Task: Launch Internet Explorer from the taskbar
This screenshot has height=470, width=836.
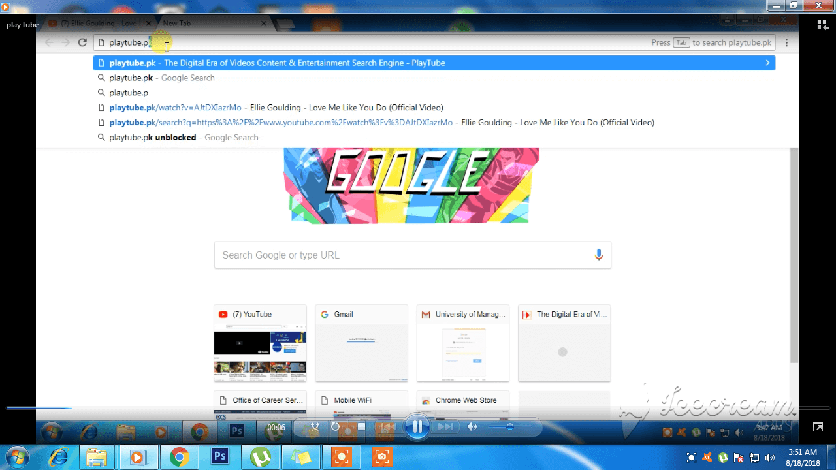Action: 58,457
